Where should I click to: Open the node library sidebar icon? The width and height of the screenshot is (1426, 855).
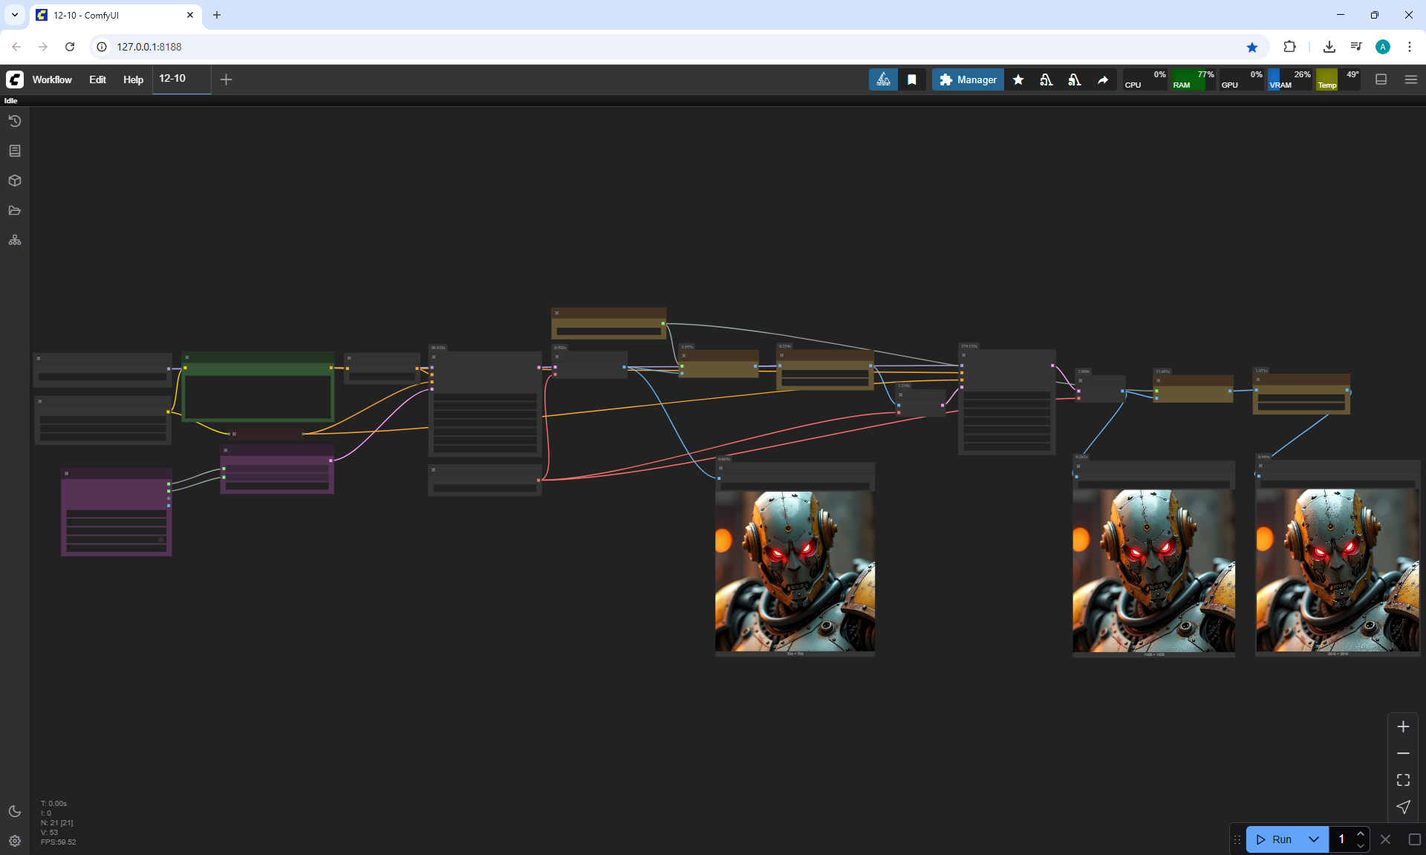coord(14,151)
